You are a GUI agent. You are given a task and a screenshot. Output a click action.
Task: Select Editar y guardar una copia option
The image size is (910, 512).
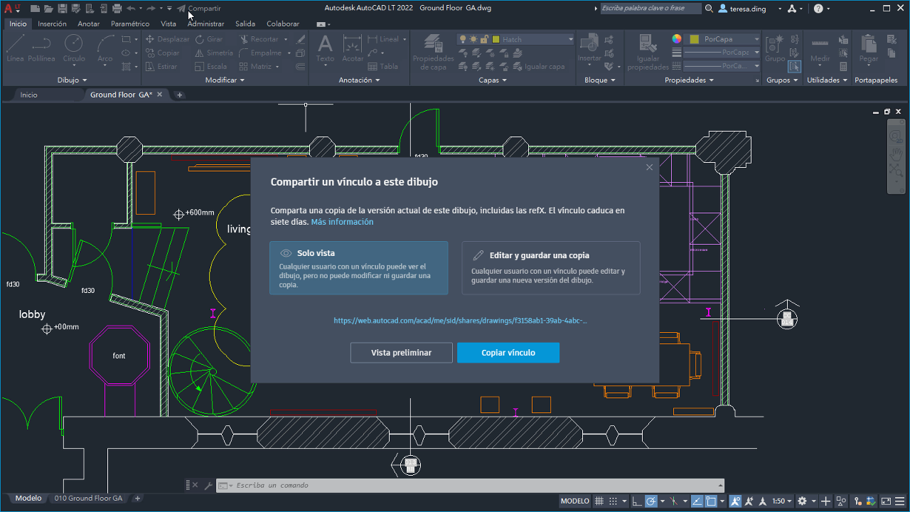point(551,268)
